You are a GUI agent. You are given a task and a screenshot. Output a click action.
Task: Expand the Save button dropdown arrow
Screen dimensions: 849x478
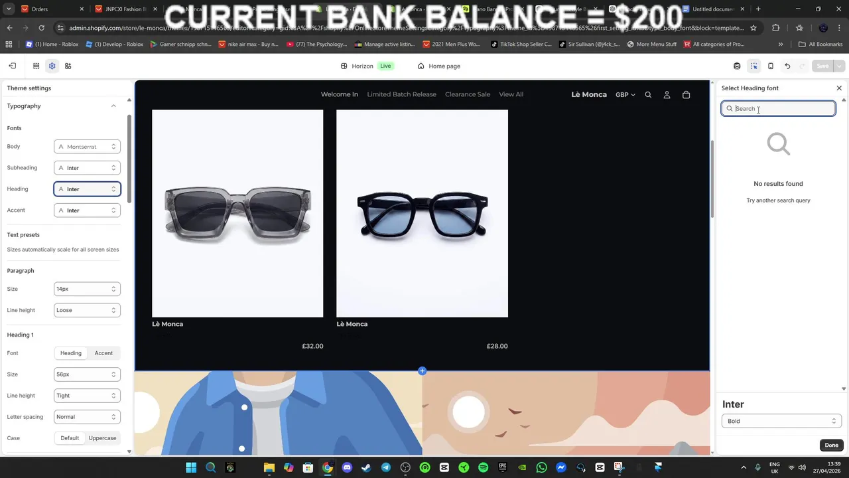point(840,66)
